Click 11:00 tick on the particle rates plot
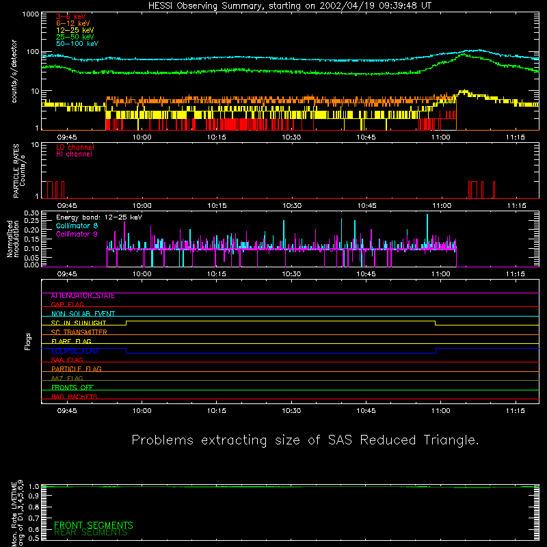Screen dimensions: 547x547 point(442,206)
